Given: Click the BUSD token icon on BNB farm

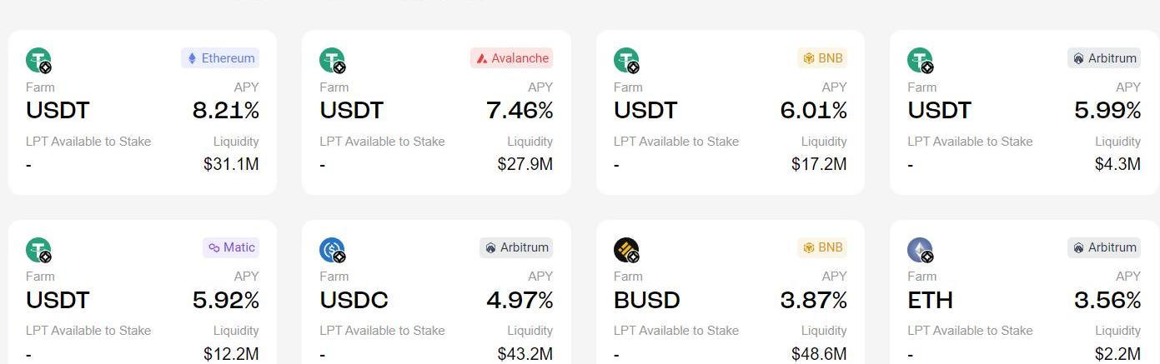Looking at the screenshot, I should [x=626, y=250].
